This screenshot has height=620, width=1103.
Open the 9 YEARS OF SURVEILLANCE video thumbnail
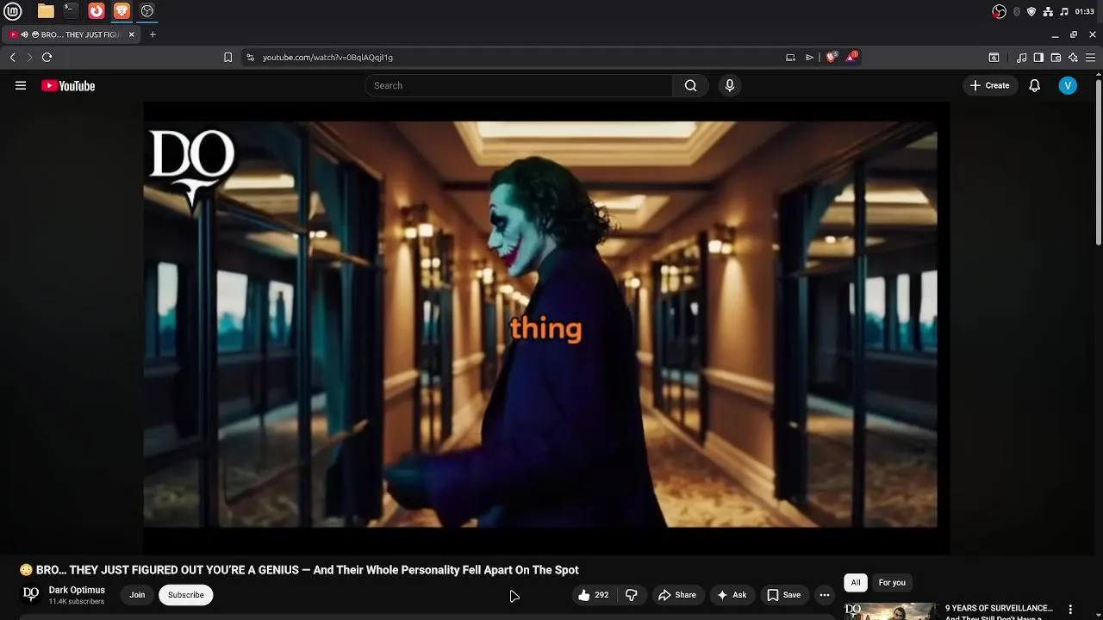pos(890,611)
